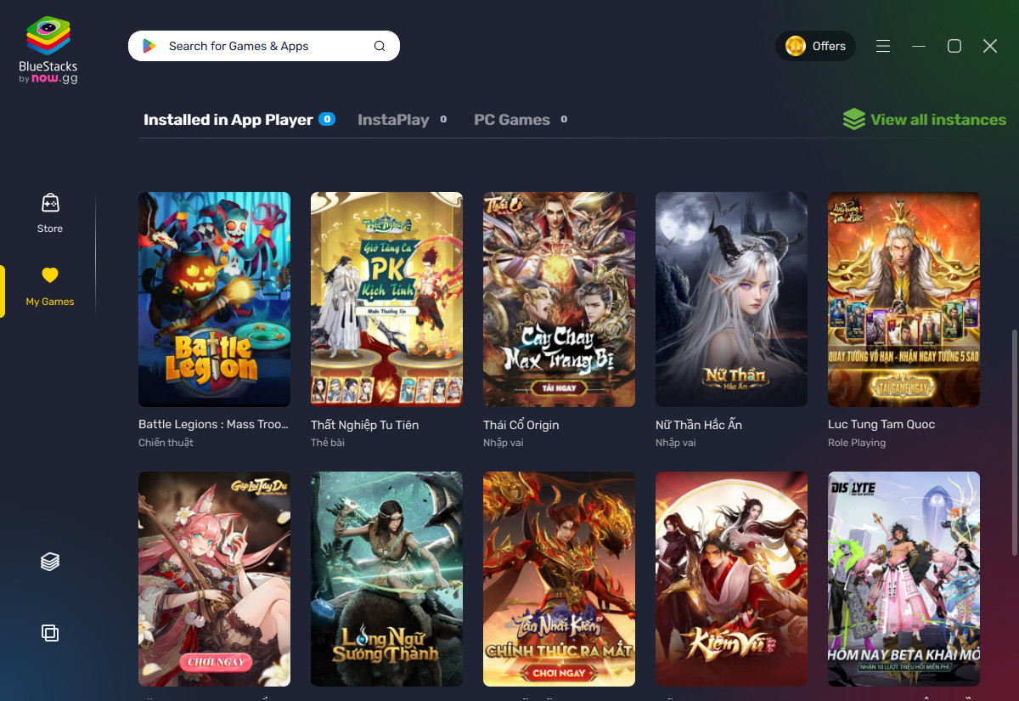Open the hamburger menu in the title bar
This screenshot has width=1019, height=701.
[883, 46]
